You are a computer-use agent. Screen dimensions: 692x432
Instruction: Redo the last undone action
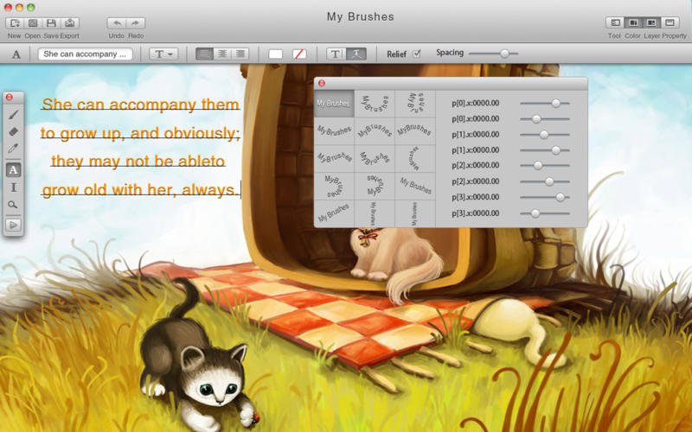click(136, 23)
